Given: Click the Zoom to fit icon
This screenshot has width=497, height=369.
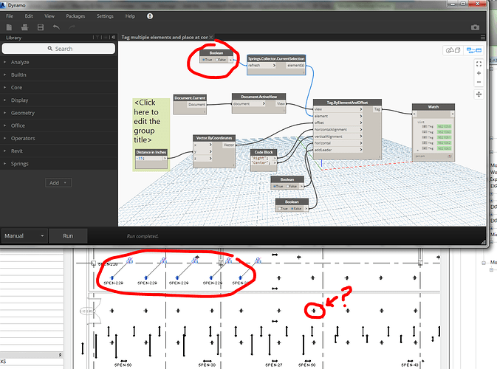Looking at the screenshot, I should point(479,64).
